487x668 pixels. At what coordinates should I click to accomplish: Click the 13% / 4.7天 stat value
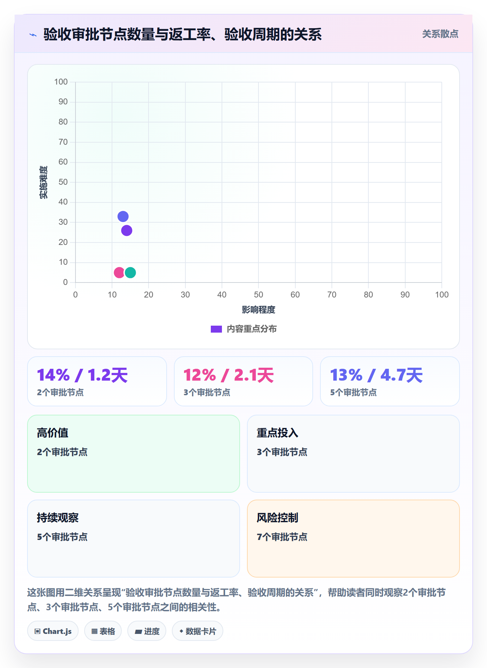click(x=376, y=375)
